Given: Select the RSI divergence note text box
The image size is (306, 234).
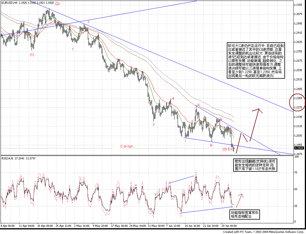Looking at the screenshot, I should (245, 214).
